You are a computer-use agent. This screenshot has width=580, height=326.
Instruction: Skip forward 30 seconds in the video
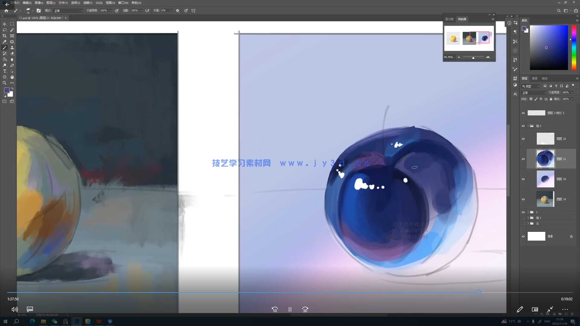[x=305, y=309]
